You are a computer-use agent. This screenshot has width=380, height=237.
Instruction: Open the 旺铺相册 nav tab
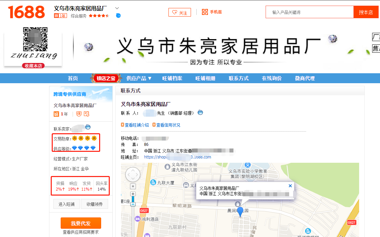(x=205, y=78)
